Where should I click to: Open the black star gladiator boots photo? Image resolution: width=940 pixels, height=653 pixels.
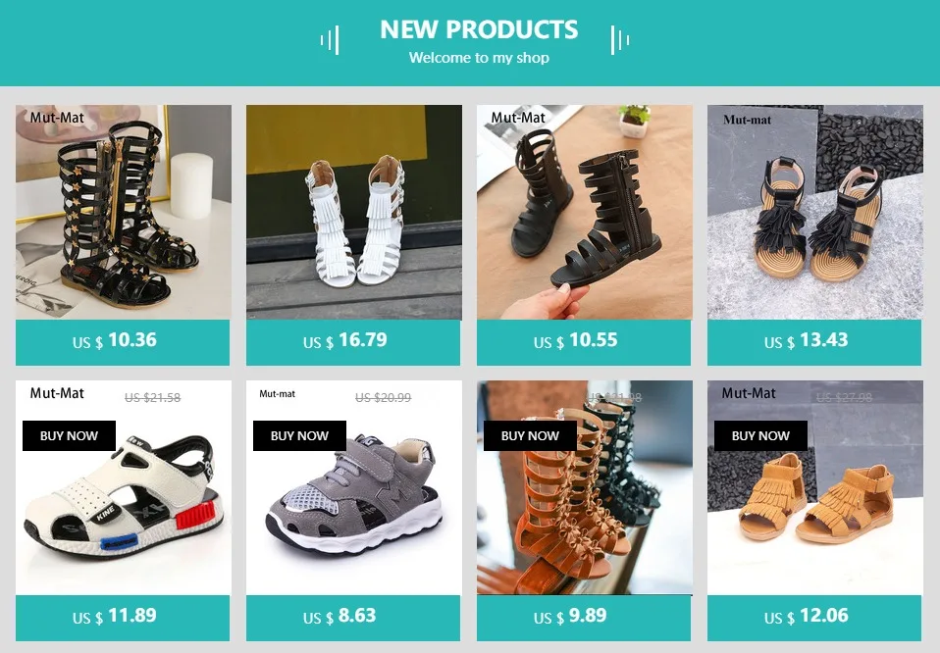[x=123, y=212]
